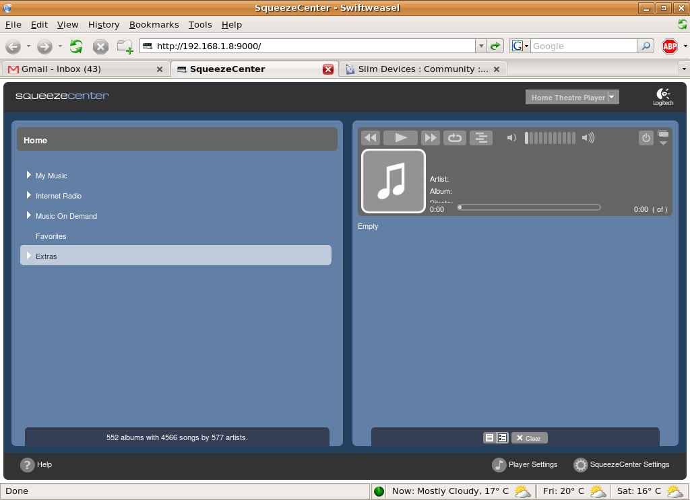Open the Bookmarks menu
The width and height of the screenshot is (690, 500).
pos(154,24)
